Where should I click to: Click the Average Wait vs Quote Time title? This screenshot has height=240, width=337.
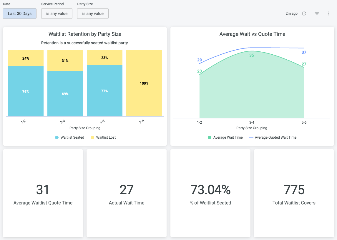point(252,34)
